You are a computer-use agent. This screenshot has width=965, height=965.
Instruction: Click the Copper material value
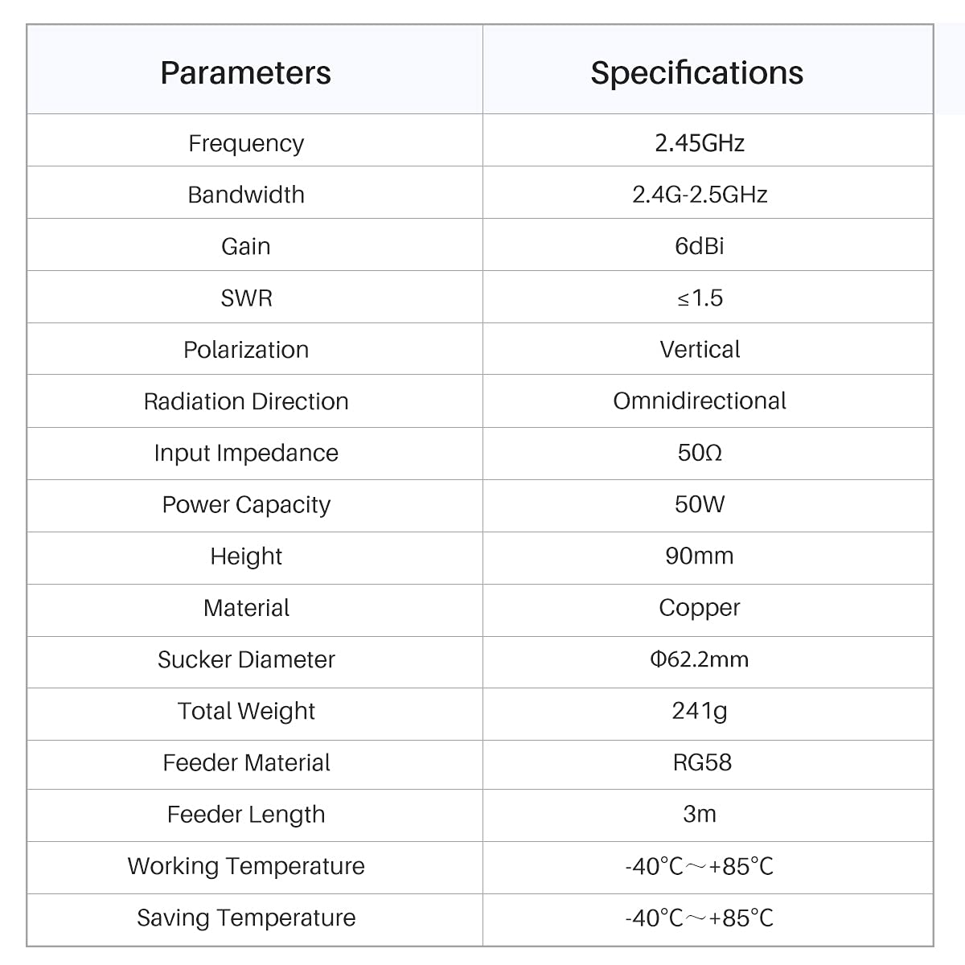point(700,608)
